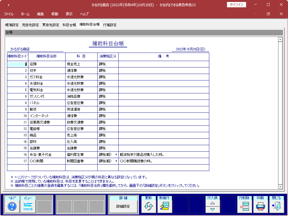The height and width of the screenshot is (216, 288).
Task: Click 売上高 account cell
Action: [81, 135]
